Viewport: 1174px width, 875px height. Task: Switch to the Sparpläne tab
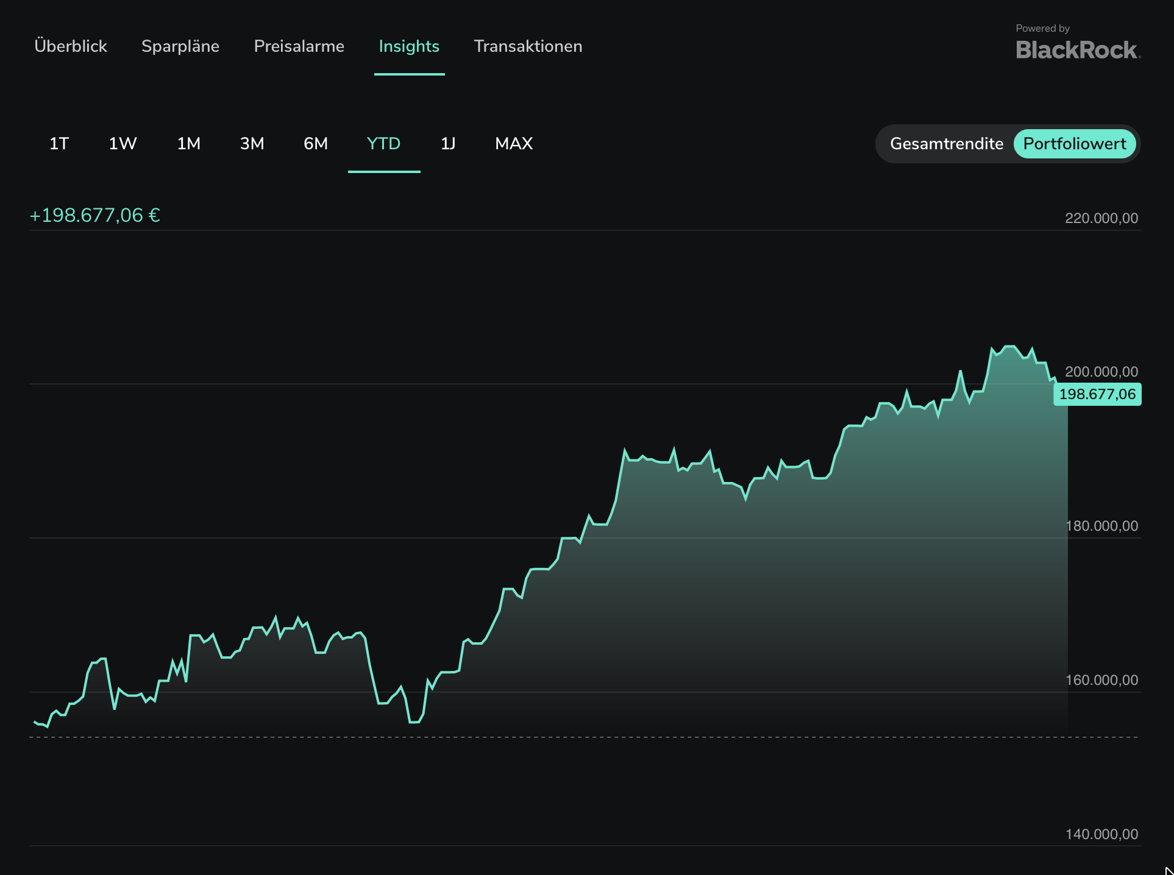tap(180, 46)
